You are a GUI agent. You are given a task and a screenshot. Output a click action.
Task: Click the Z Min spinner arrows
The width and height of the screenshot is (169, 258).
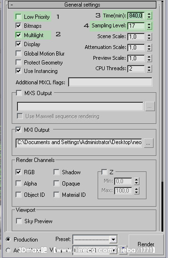[x=137, y=181]
